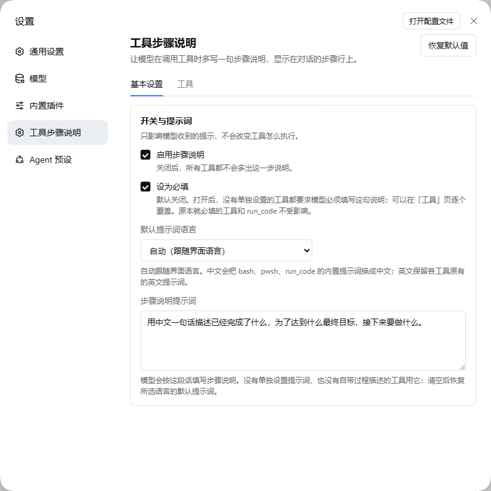Click inside the 步骤说明提示词 text area

point(303,341)
